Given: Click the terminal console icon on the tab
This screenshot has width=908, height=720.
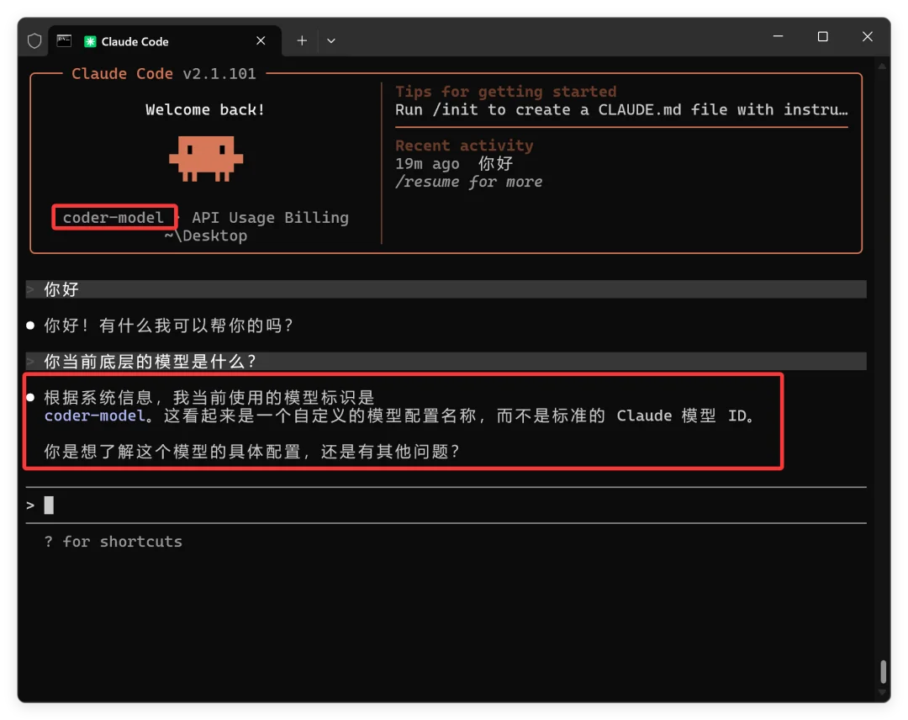Looking at the screenshot, I should pyautogui.click(x=64, y=40).
